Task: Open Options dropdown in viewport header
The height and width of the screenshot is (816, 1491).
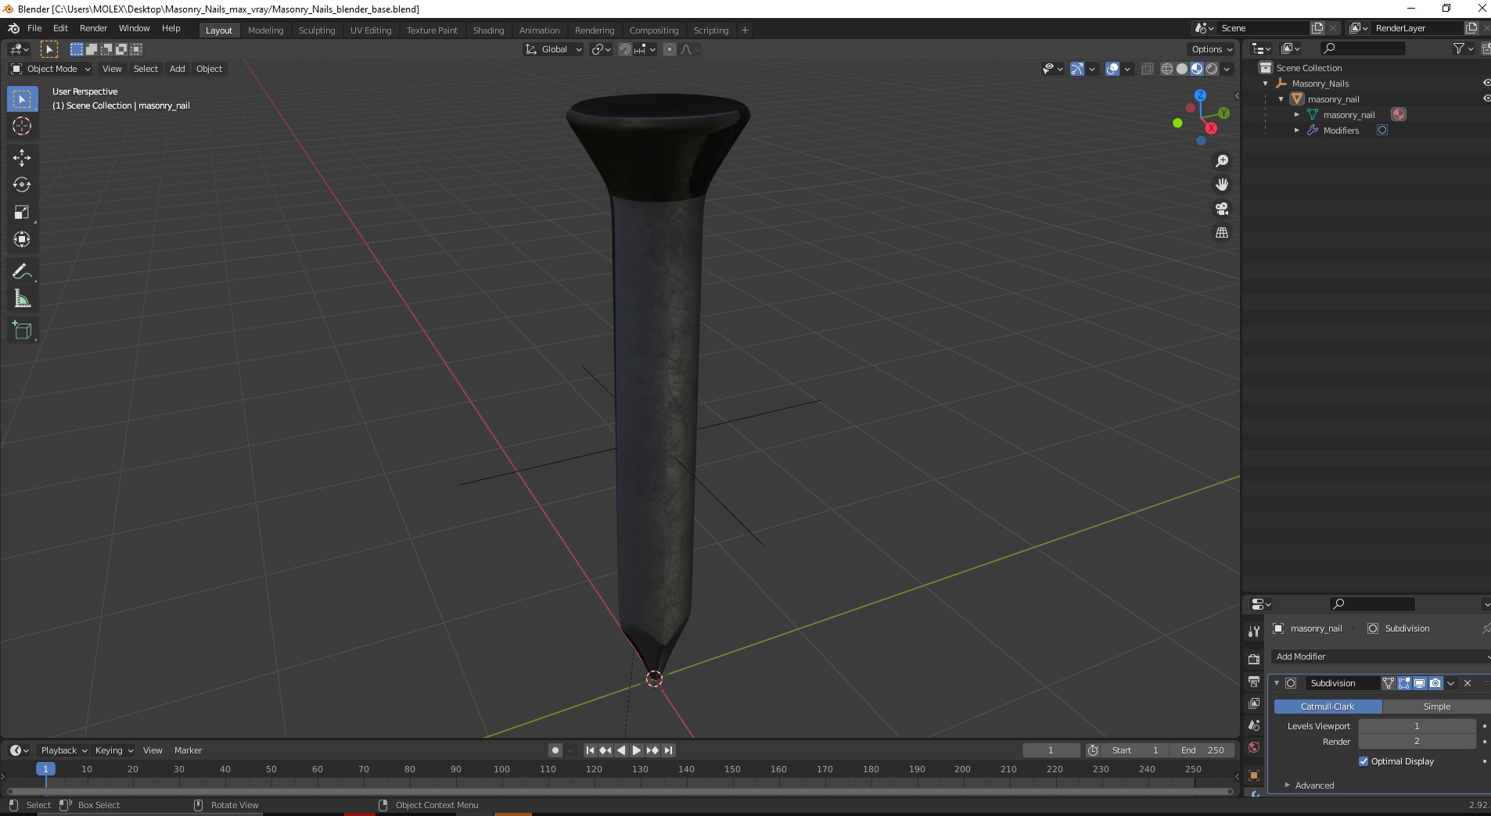Action: (x=1211, y=49)
